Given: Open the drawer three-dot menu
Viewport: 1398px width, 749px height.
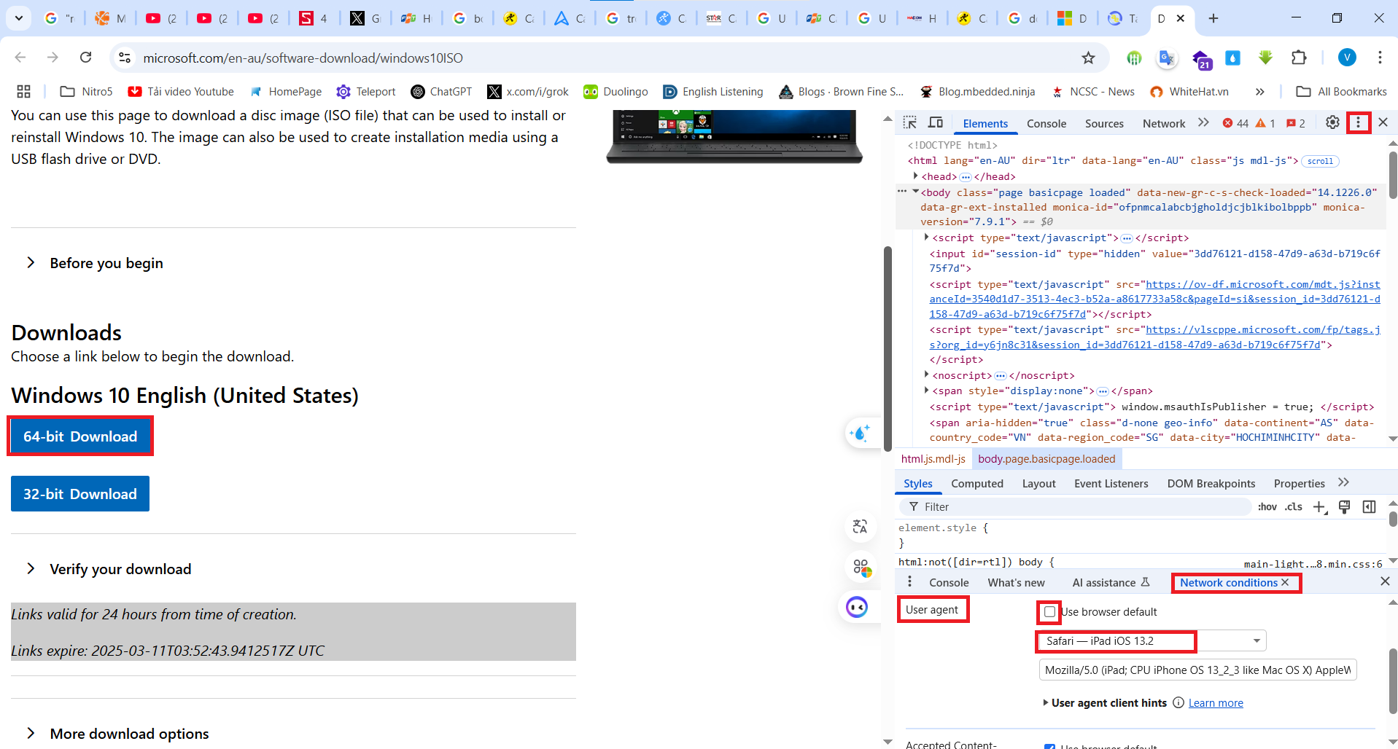Looking at the screenshot, I should 909,581.
